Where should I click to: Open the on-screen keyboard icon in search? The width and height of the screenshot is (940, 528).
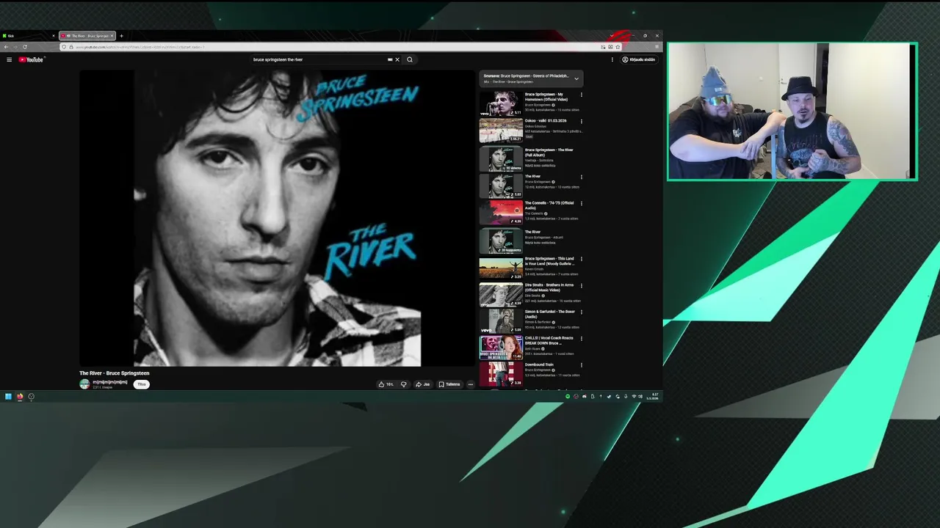click(x=390, y=59)
